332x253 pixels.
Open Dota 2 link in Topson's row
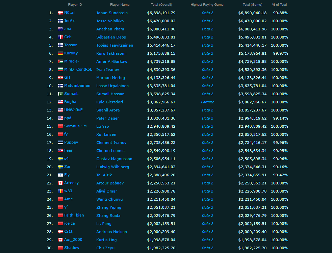(207, 45)
